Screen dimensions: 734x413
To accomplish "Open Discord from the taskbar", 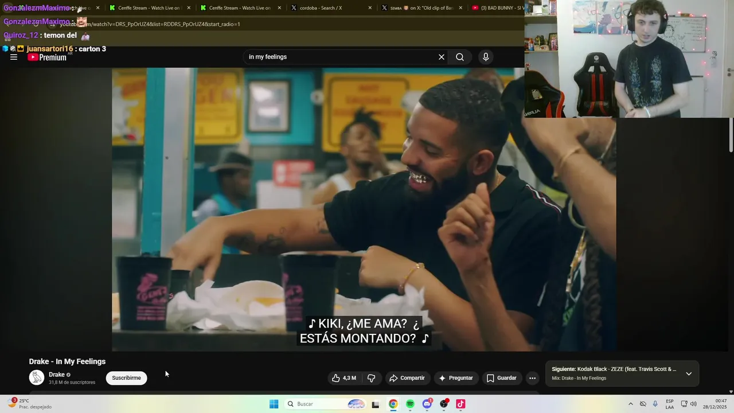I will (x=427, y=404).
